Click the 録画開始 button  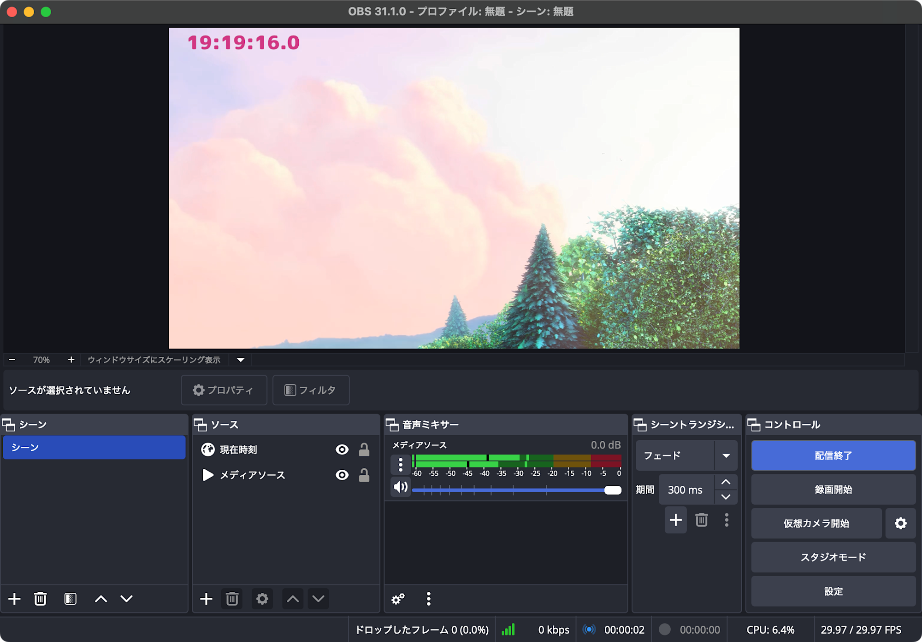click(833, 489)
